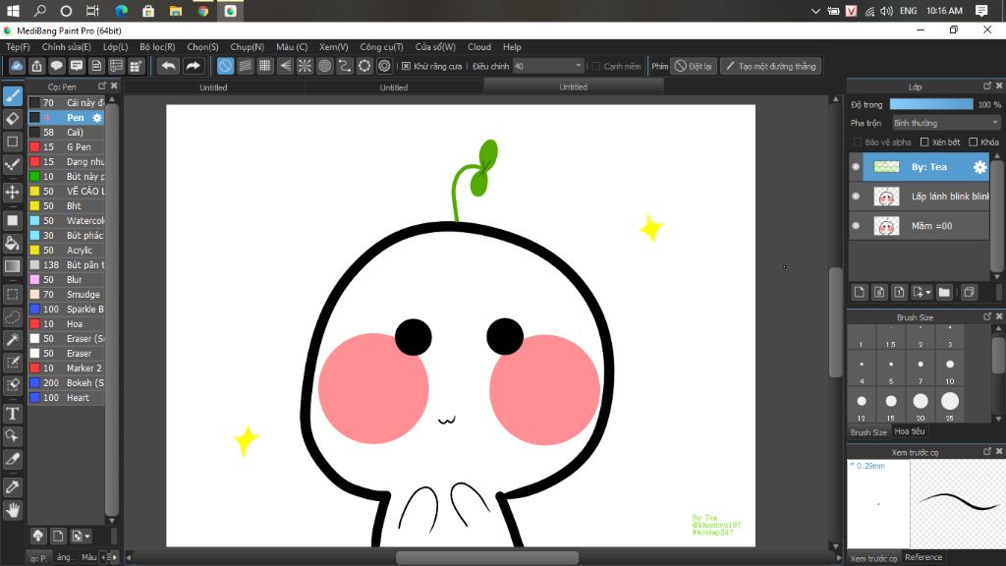The height and width of the screenshot is (566, 1006).
Task: Enable concentric circle snap
Action: (x=324, y=66)
